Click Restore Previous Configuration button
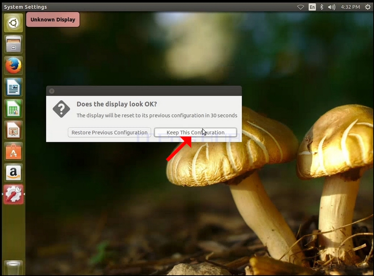Screen dimensions: 374x276 pyautogui.click(x=109, y=132)
